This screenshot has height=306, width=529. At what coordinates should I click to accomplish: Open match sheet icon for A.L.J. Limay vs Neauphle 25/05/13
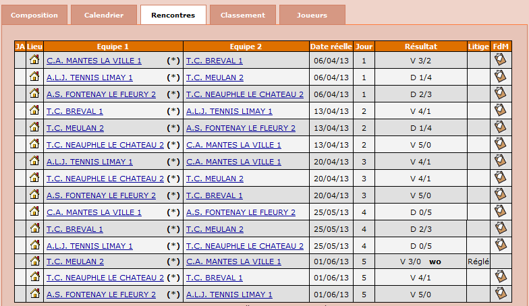click(x=501, y=245)
